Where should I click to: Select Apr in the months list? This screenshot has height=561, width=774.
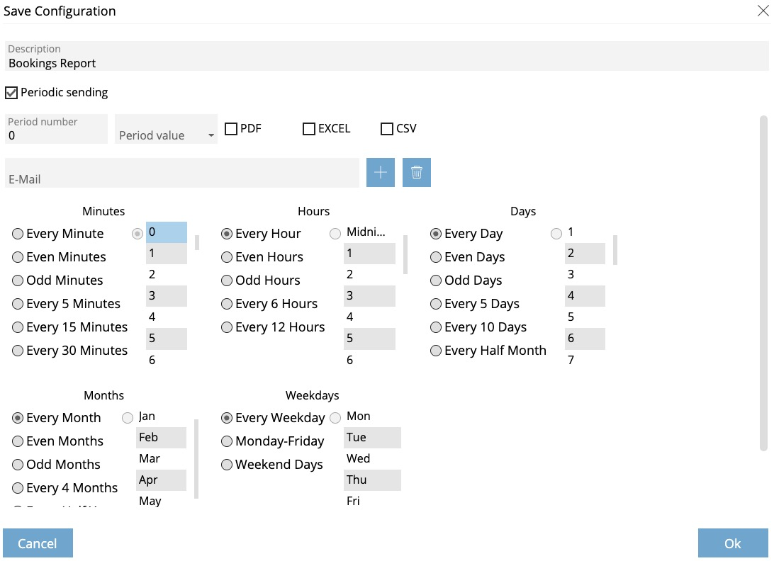(161, 480)
